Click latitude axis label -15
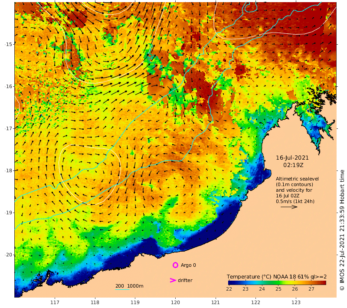This screenshot has height=308, width=347. 8,44
